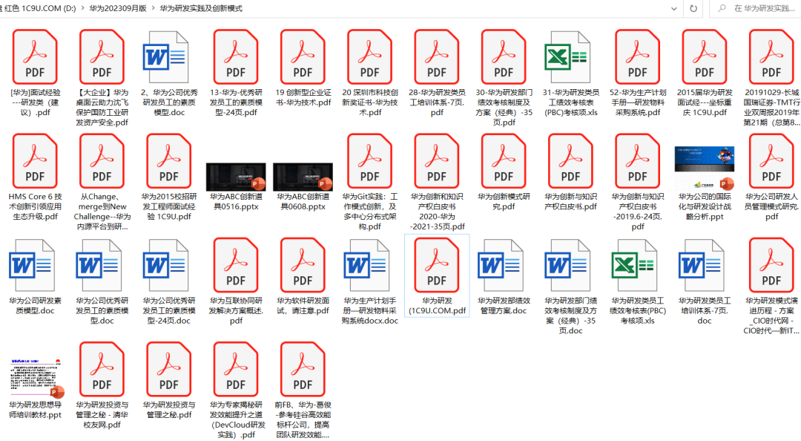Select 华为研发部绩效管理方案.doc Word icon
801x441 pixels.
click(x=500, y=265)
